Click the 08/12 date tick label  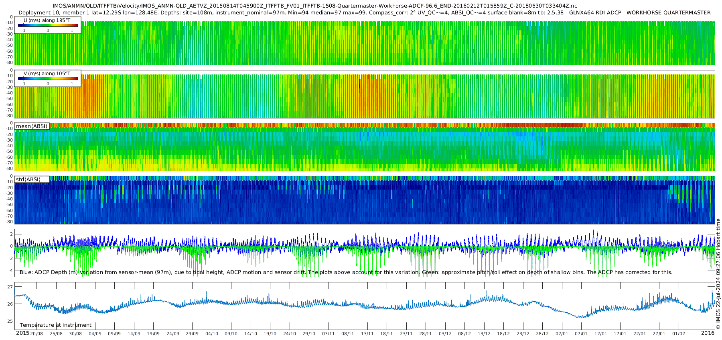click(x=464, y=334)
